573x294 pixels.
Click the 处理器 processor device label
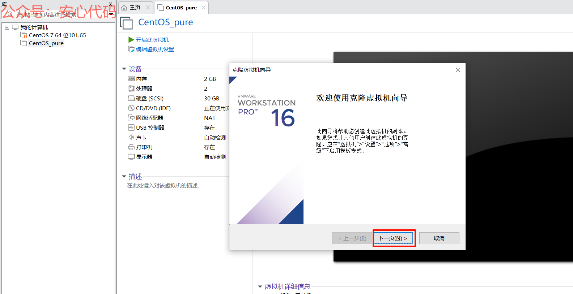click(144, 88)
